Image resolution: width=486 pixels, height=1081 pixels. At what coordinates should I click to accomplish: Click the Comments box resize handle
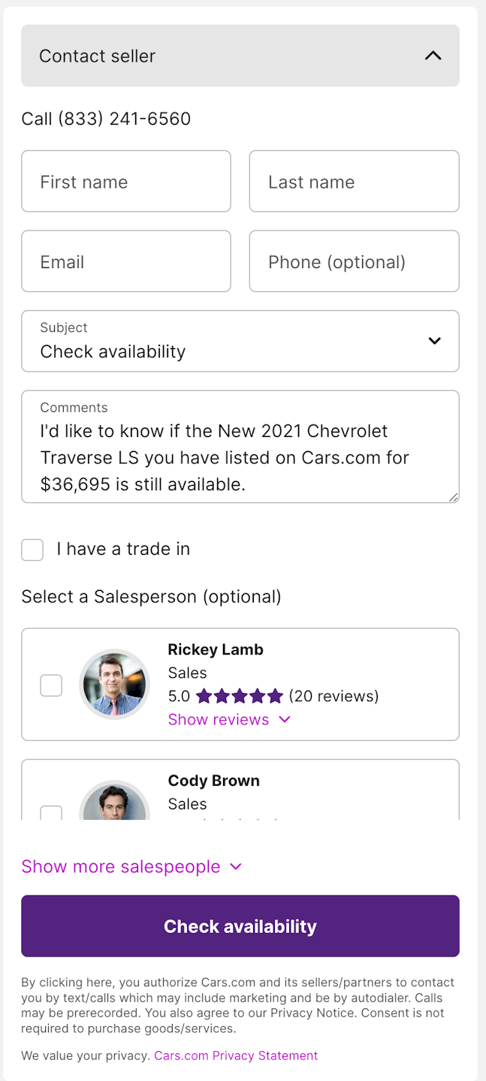pyautogui.click(x=453, y=497)
